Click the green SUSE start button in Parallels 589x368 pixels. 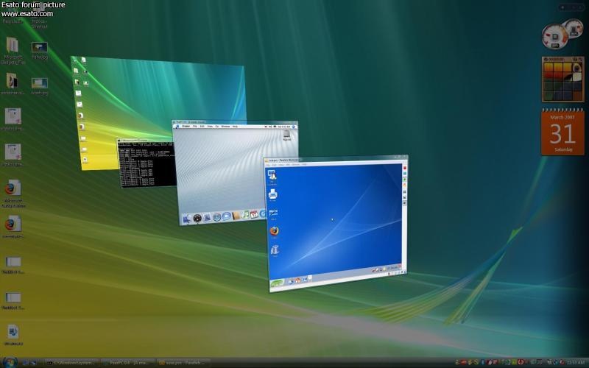coord(278,283)
